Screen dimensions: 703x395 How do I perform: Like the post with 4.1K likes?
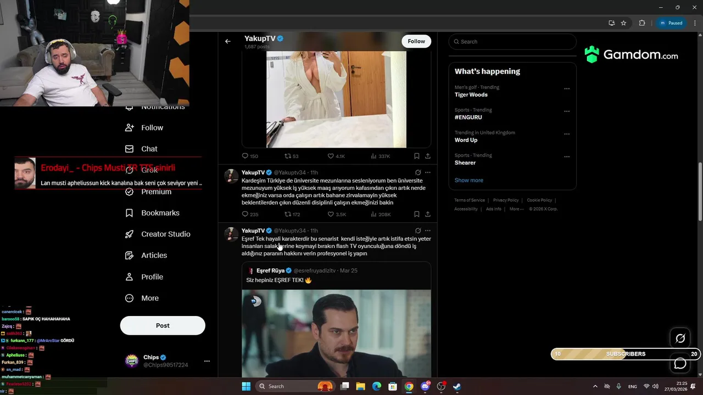coord(336,156)
